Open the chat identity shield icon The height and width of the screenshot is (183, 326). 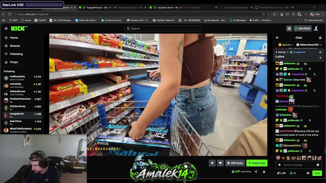click(x=279, y=165)
